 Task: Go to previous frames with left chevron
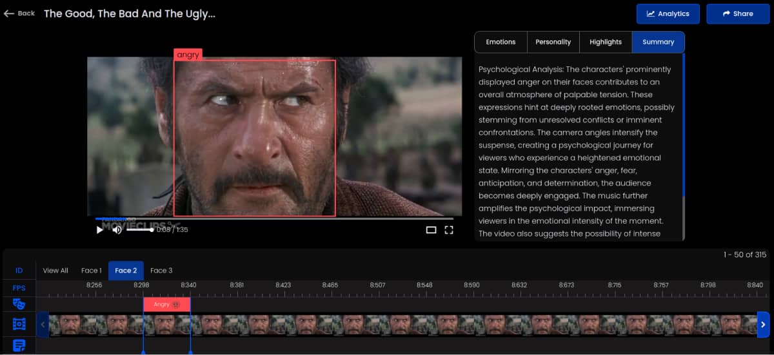(x=43, y=325)
